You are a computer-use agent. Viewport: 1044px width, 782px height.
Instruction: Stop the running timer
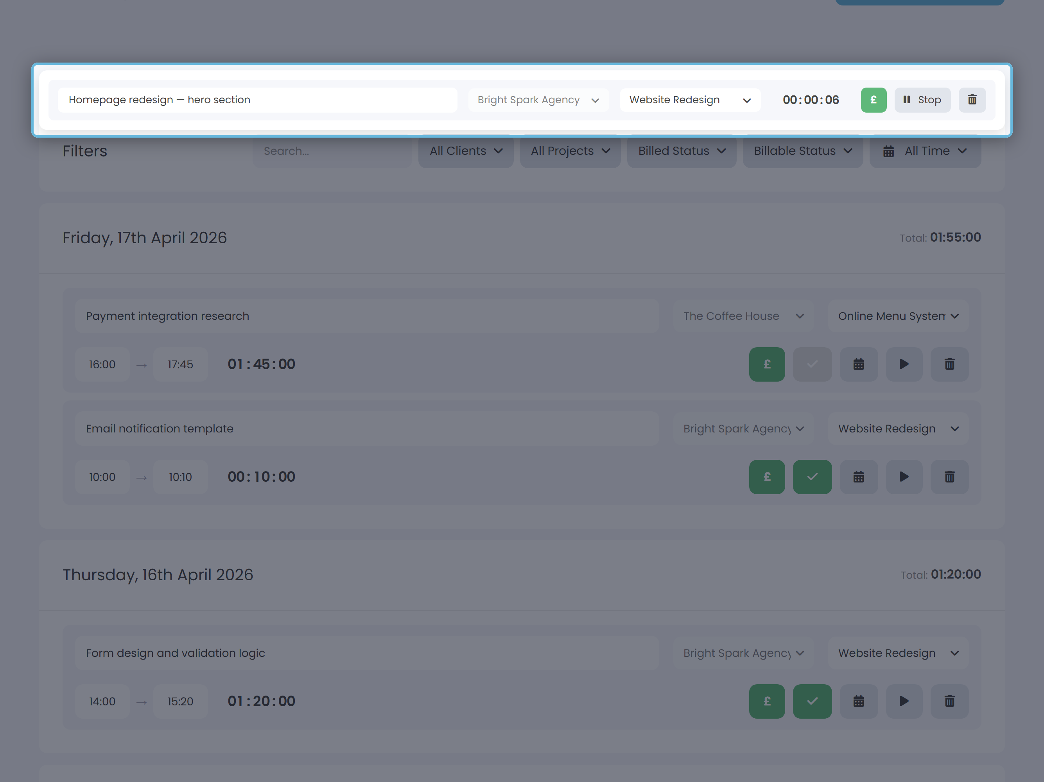pyautogui.click(x=922, y=100)
